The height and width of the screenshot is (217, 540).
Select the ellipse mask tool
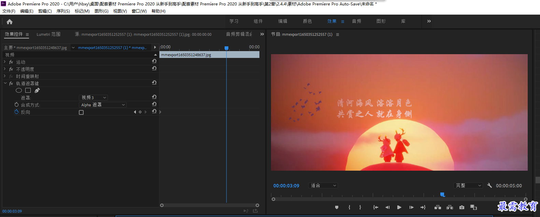[x=19, y=90]
